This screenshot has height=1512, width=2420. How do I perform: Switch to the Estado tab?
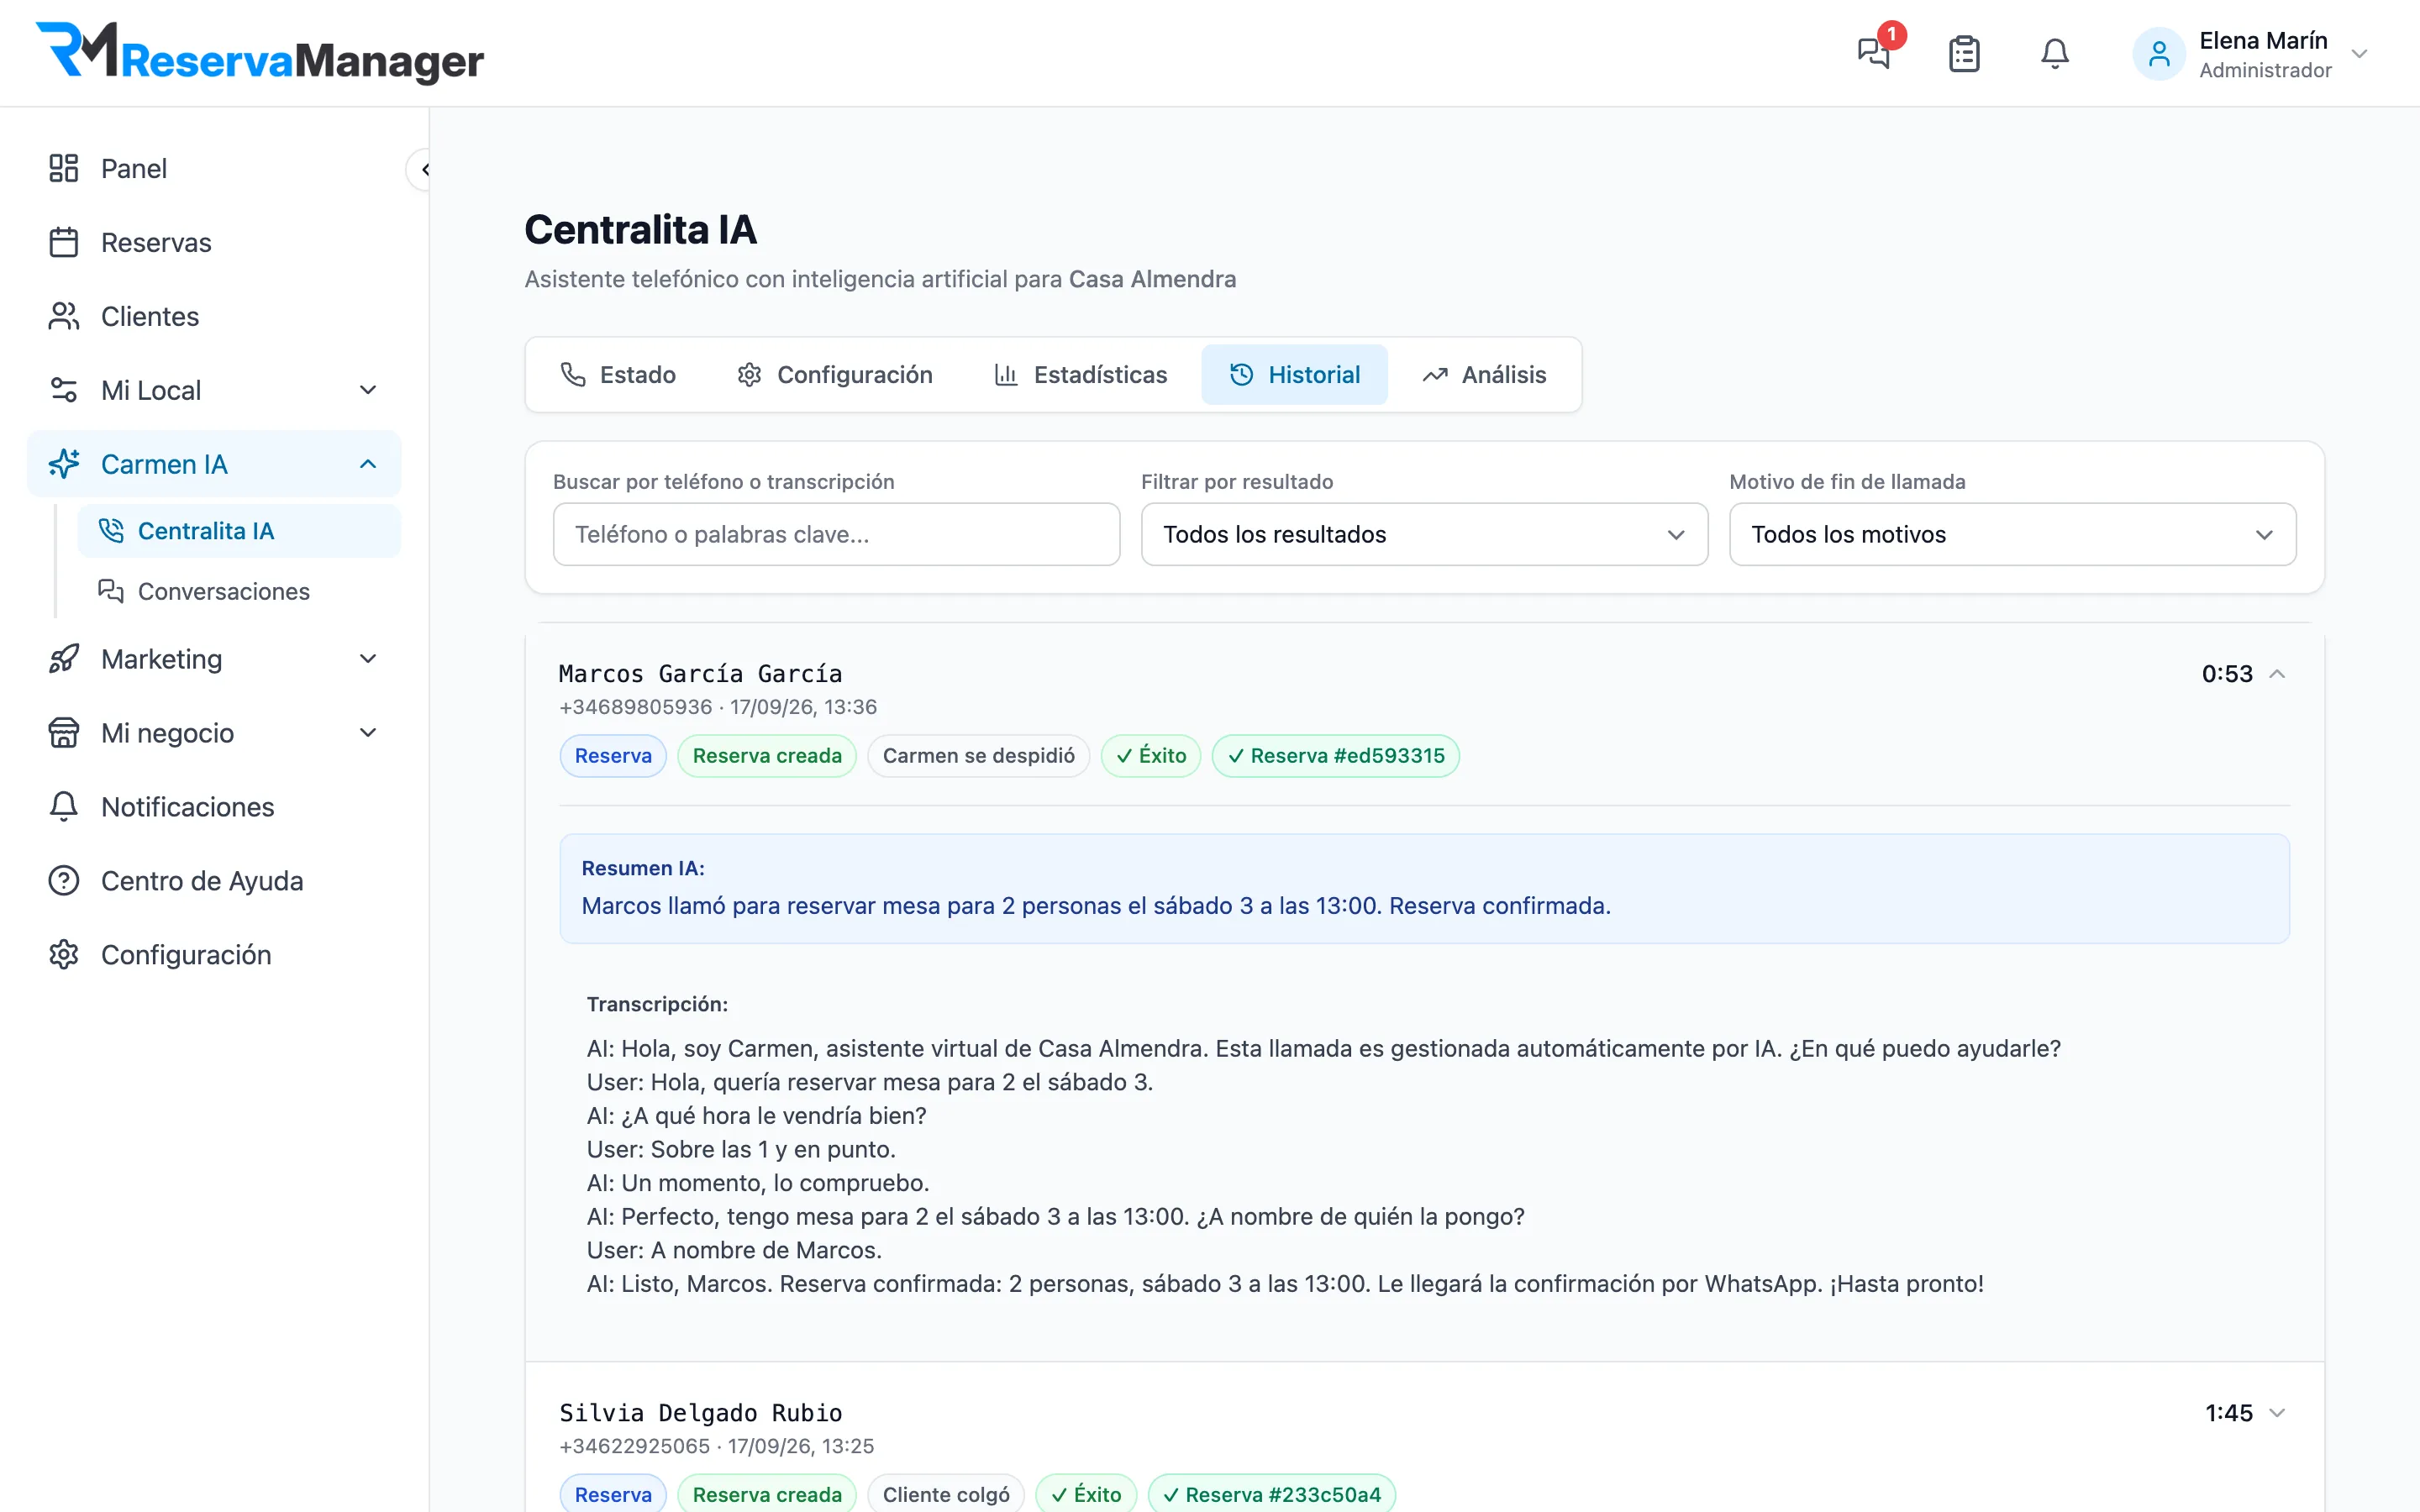click(x=618, y=375)
